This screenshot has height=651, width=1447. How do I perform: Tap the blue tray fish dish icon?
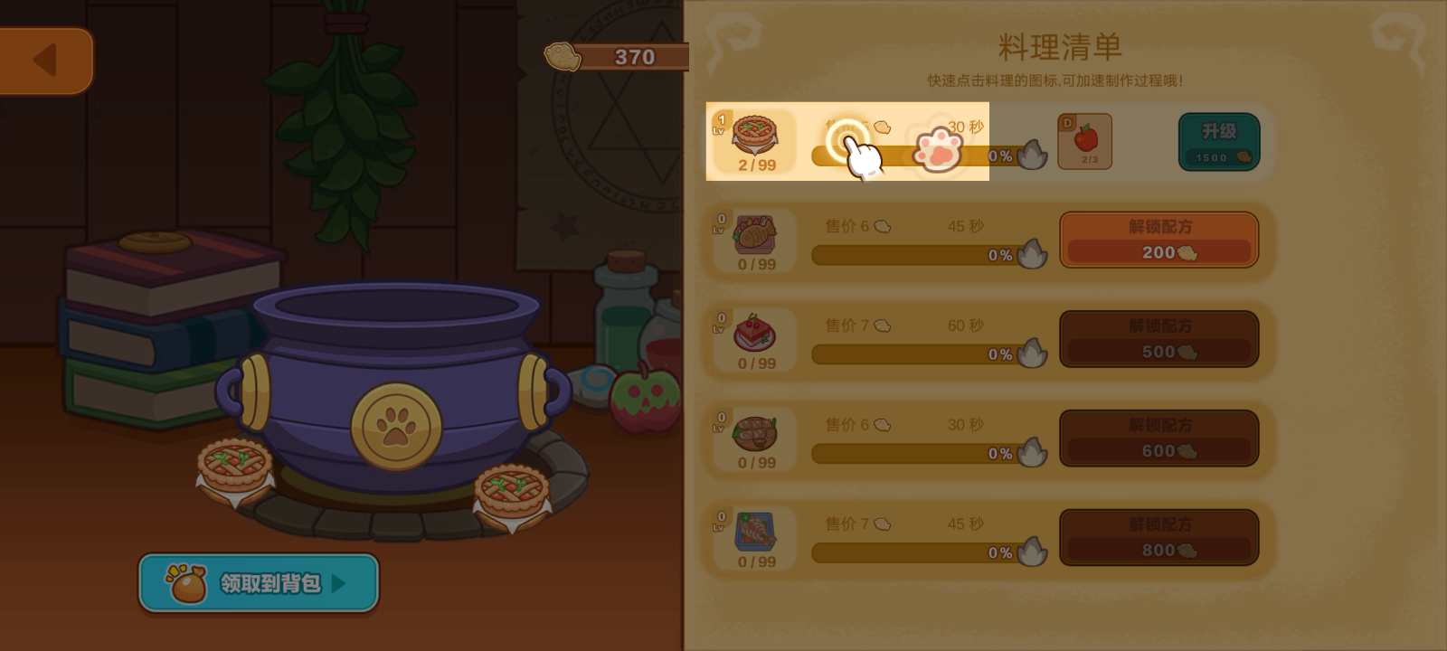click(x=755, y=532)
